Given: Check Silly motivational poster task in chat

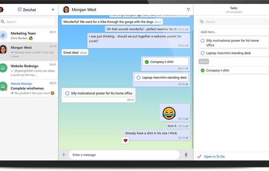Looking at the screenshot, I should (67, 93).
